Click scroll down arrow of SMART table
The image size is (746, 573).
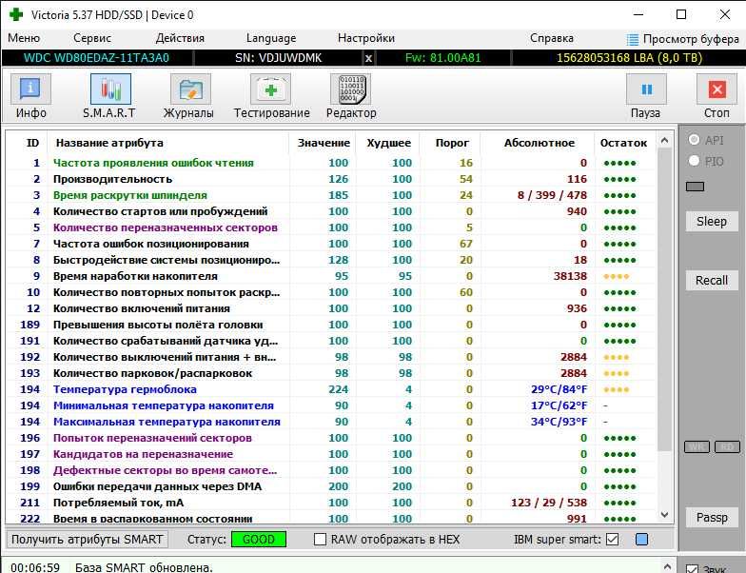tap(664, 515)
